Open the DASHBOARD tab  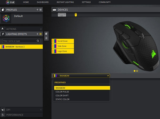(43, 2)
